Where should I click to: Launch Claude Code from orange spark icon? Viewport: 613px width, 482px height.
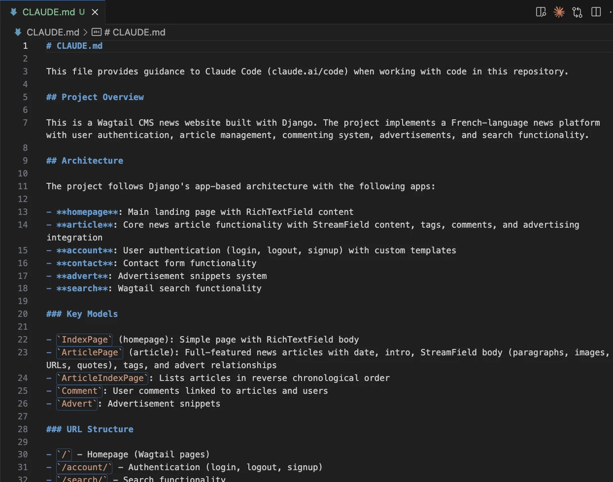click(x=559, y=12)
